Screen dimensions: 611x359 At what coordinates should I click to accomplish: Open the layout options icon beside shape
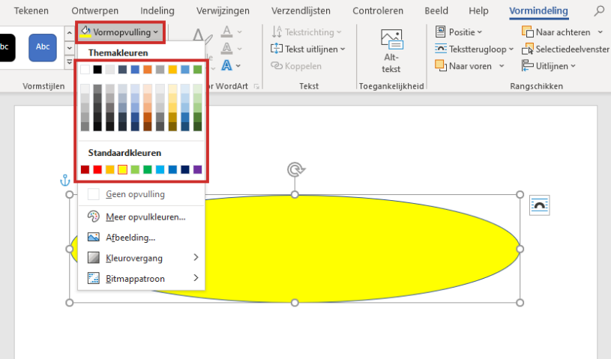tap(539, 205)
